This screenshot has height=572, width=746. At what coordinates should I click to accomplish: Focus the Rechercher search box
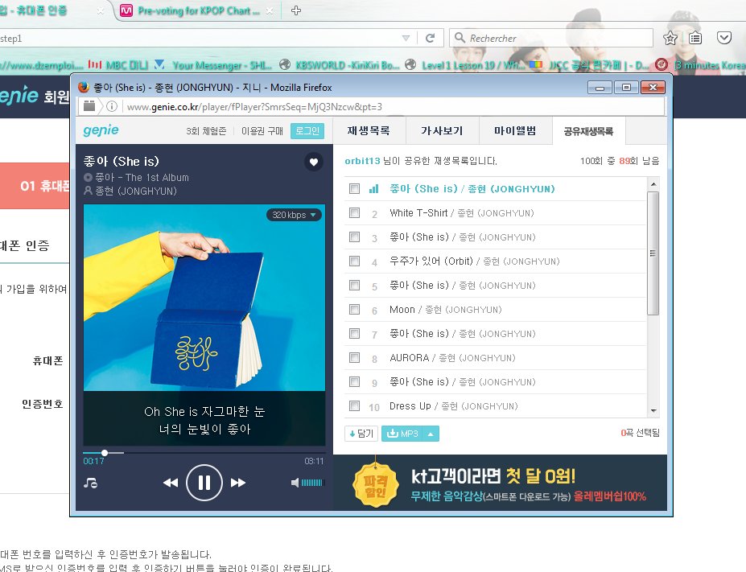(x=552, y=38)
